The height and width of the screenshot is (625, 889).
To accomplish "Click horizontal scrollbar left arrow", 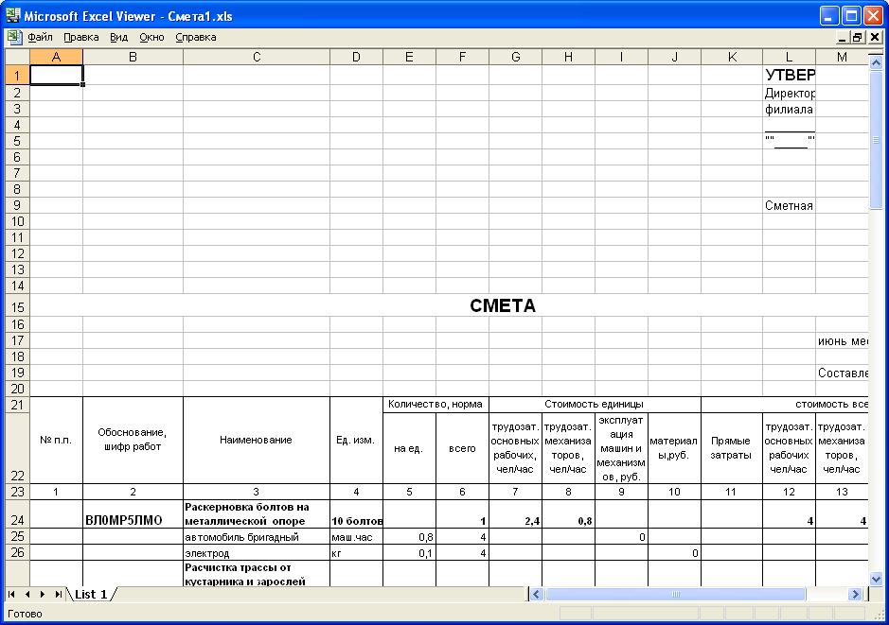I will [537, 594].
